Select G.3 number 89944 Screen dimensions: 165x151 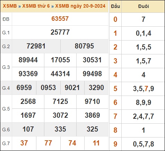[x=28, y=60]
